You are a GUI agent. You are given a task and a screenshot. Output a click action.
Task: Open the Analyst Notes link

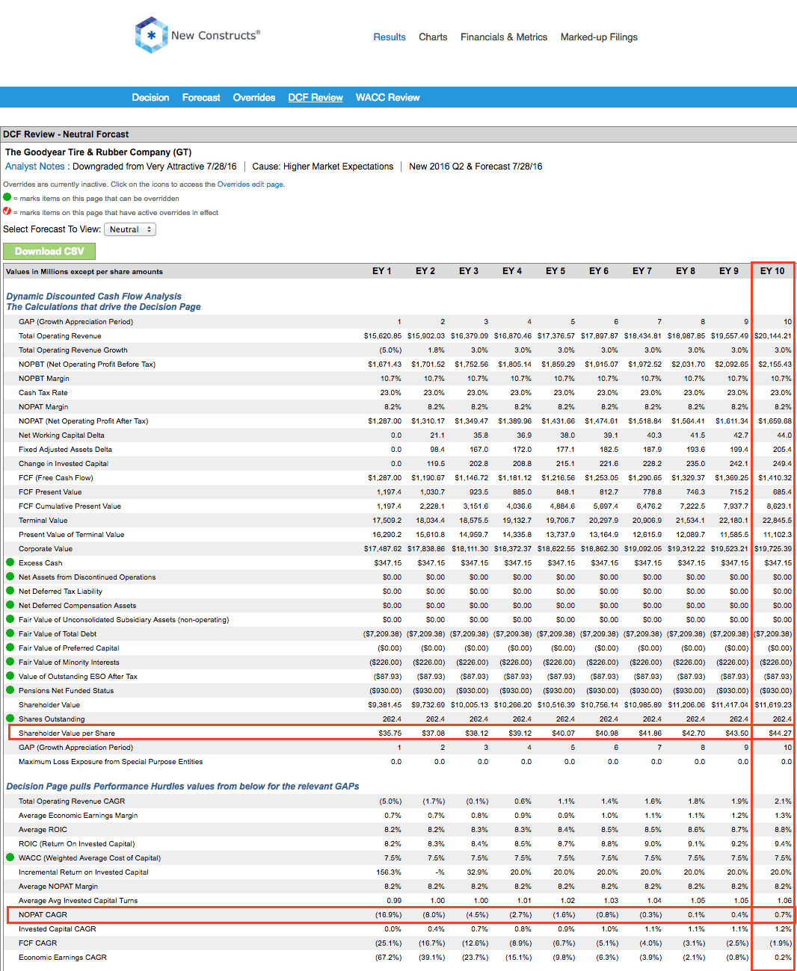(35, 167)
